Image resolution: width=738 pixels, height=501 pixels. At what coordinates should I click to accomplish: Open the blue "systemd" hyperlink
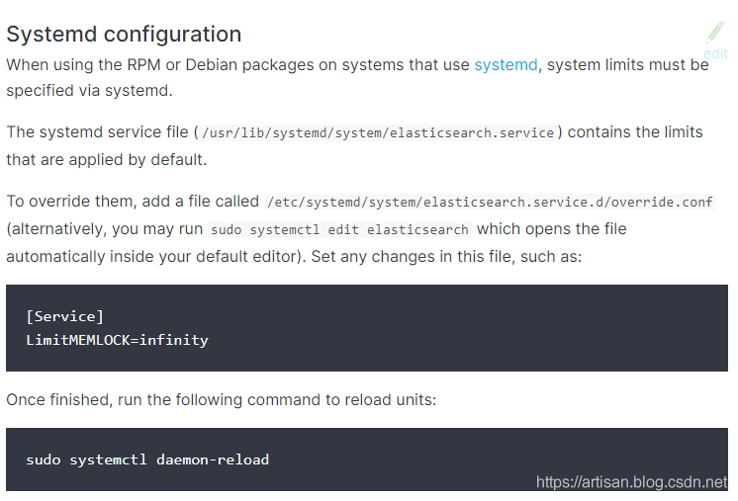(506, 65)
